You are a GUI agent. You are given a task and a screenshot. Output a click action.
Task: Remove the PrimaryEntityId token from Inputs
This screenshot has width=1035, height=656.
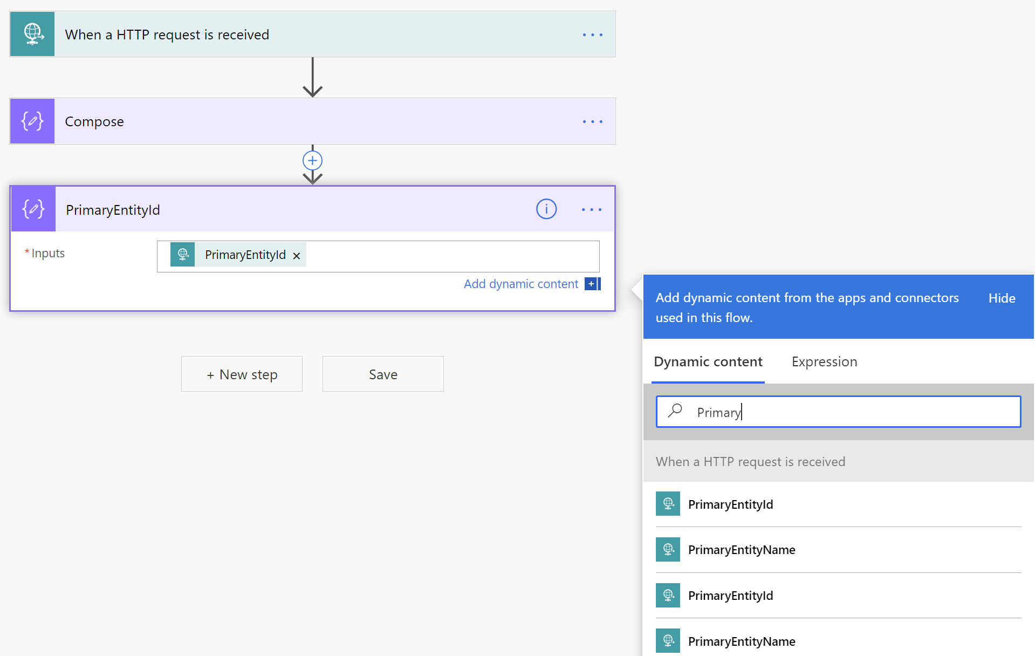point(297,255)
